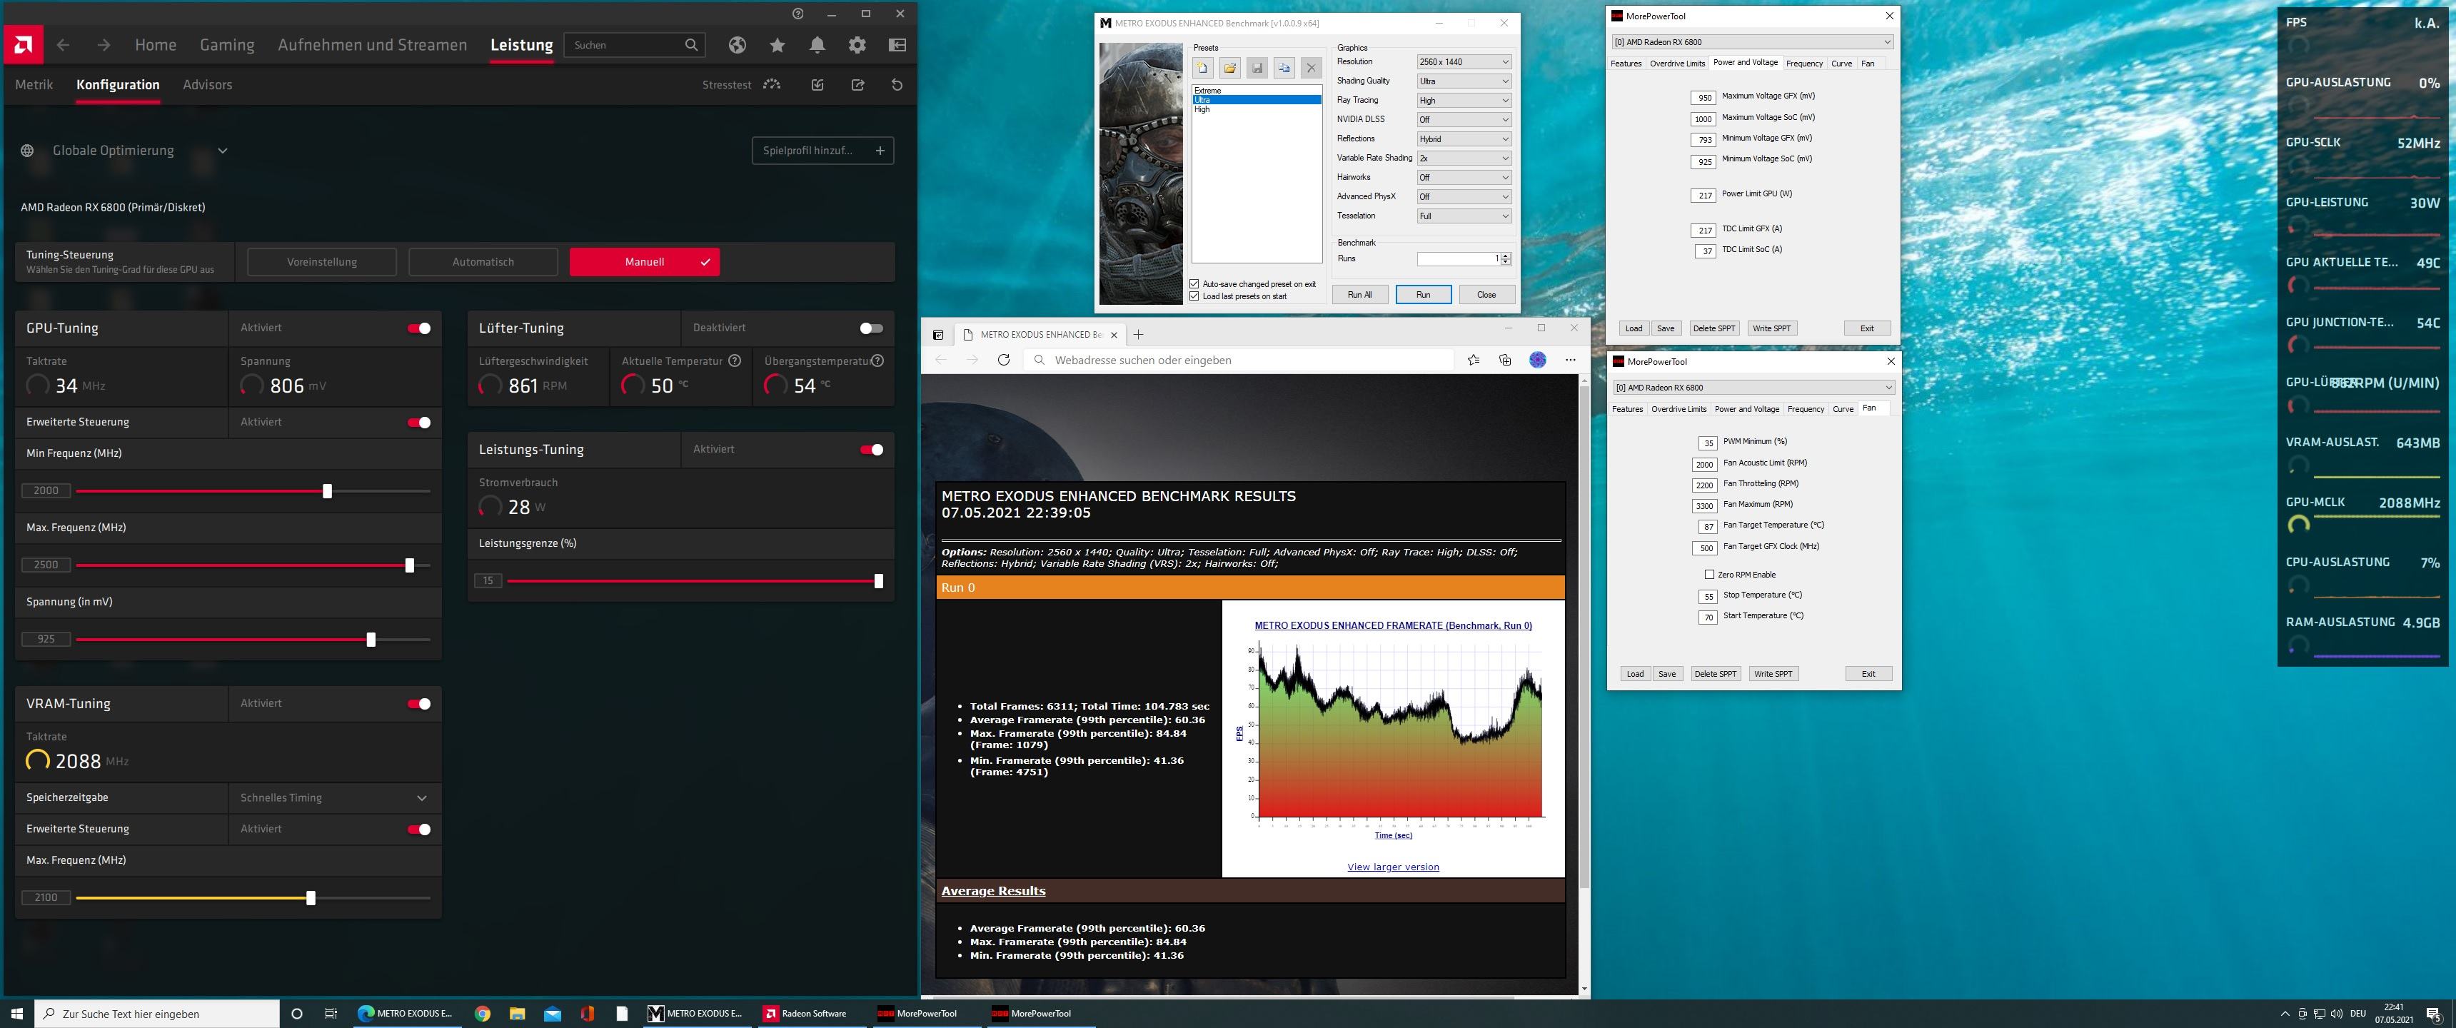Open GPU selector in upper MorePowerTool
2456x1028 pixels.
click(1752, 42)
